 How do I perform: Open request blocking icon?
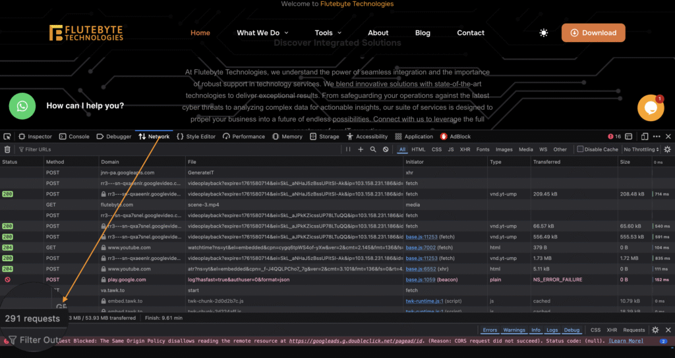pos(385,149)
